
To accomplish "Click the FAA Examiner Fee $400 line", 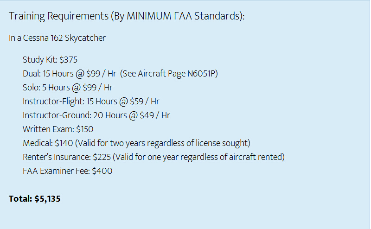I will 67,171.
